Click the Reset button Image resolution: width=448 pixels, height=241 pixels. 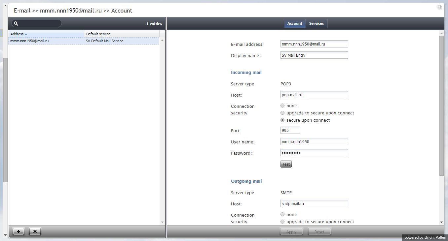pos(319,232)
